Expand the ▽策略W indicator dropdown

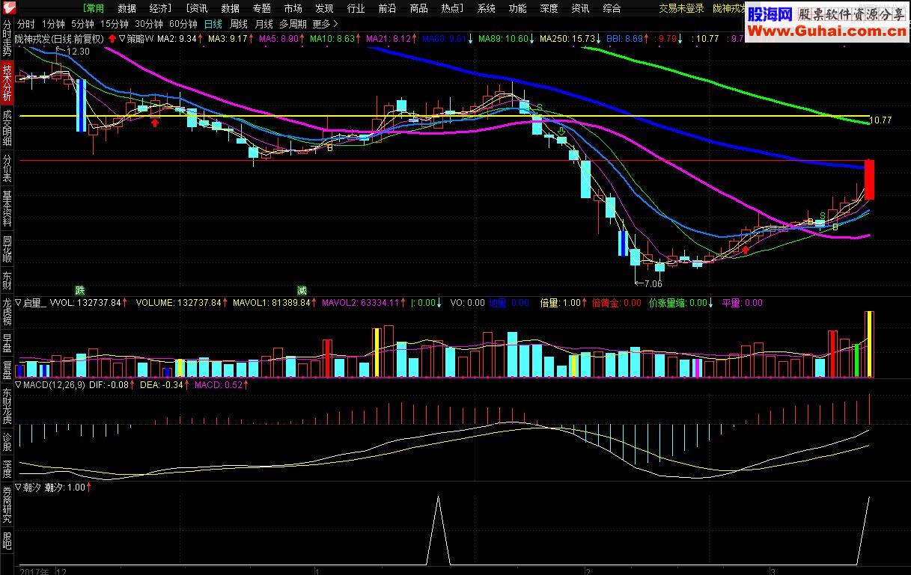pyautogui.click(x=136, y=38)
